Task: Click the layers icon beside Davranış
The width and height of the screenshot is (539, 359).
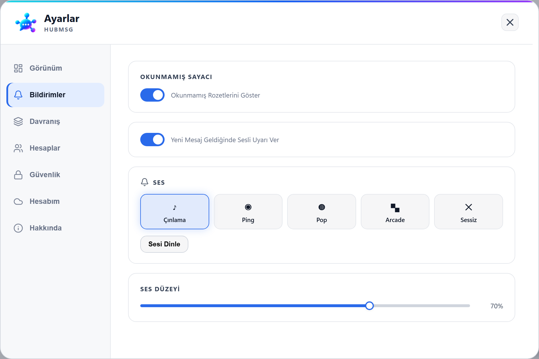Action: [18, 121]
